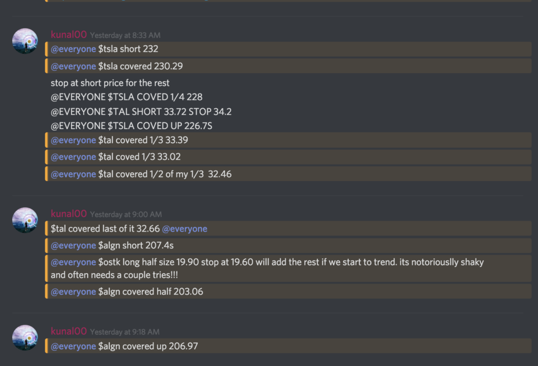Select the @everyone tag in '$tsla covered 230.29'
The height and width of the screenshot is (366, 538).
[x=73, y=66]
